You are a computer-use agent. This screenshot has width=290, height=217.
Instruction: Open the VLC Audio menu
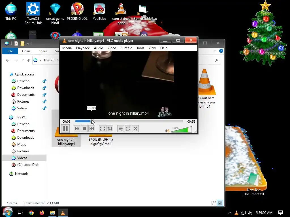click(x=98, y=48)
